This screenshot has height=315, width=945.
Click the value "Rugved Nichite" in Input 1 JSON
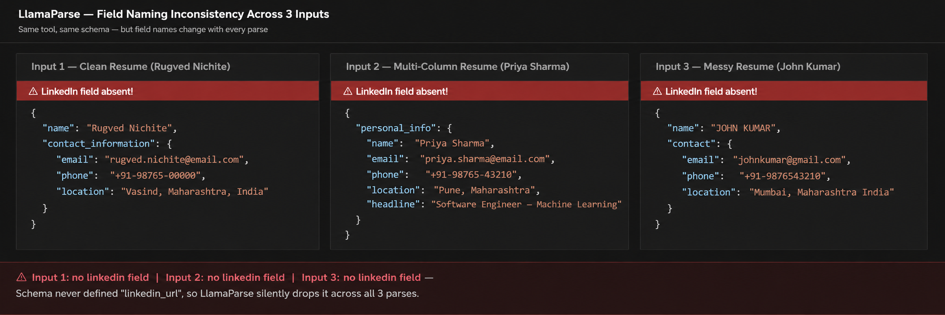129,128
